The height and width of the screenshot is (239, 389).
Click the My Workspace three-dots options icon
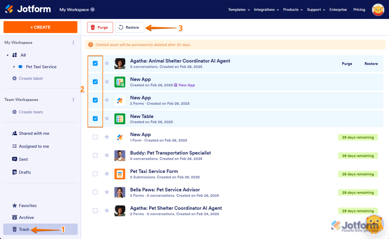pyautogui.click(x=73, y=43)
